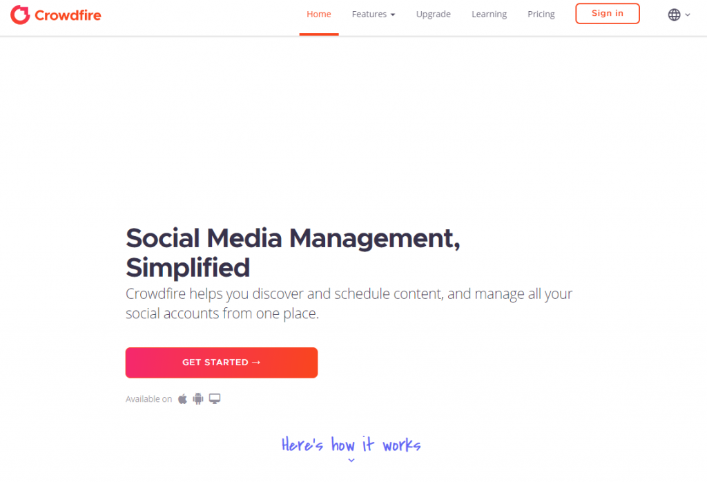This screenshot has height=482, width=707.
Task: Click the Crowdfire flame logo icon
Action: tap(20, 15)
